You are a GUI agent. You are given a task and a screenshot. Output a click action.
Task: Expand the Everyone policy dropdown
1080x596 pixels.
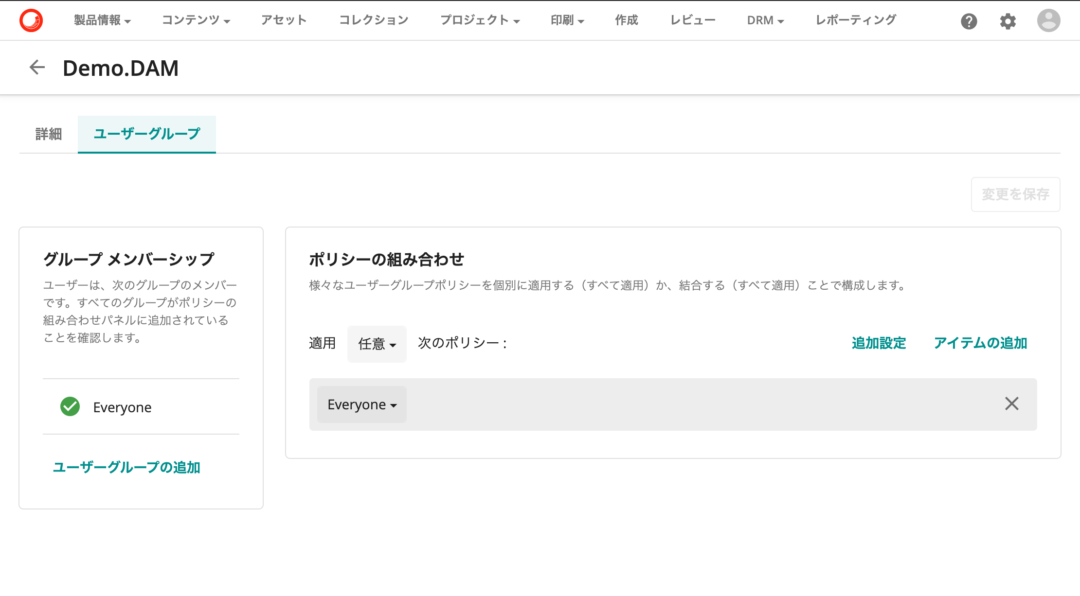pyautogui.click(x=362, y=404)
